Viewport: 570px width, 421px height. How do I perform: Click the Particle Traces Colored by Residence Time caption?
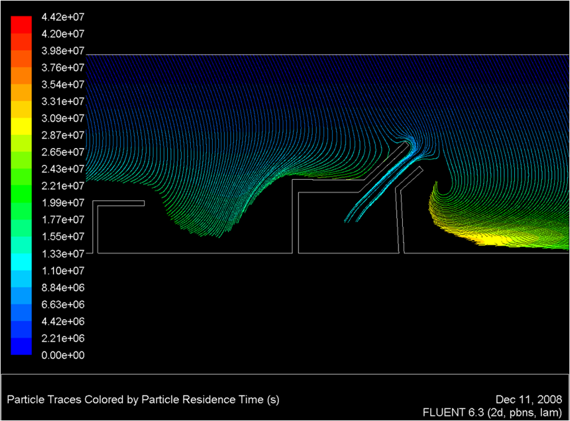click(143, 400)
